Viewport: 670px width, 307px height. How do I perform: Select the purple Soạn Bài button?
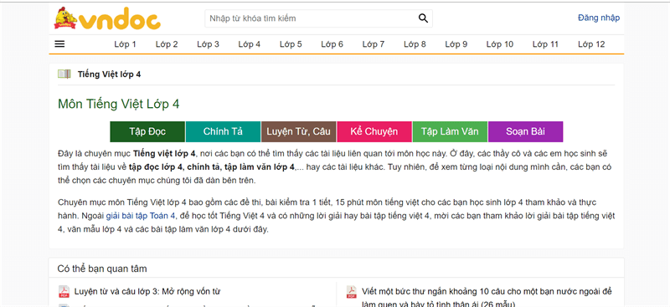pos(526,131)
